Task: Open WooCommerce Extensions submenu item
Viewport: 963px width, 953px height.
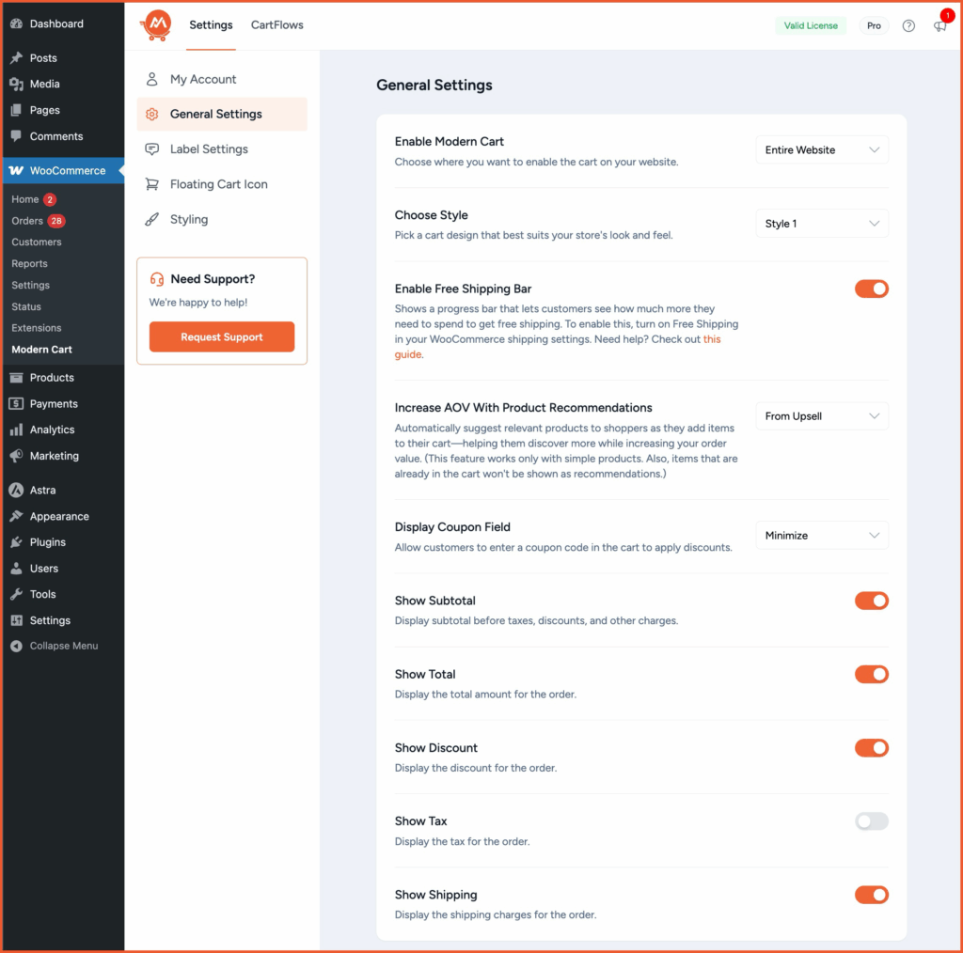Action: point(37,328)
